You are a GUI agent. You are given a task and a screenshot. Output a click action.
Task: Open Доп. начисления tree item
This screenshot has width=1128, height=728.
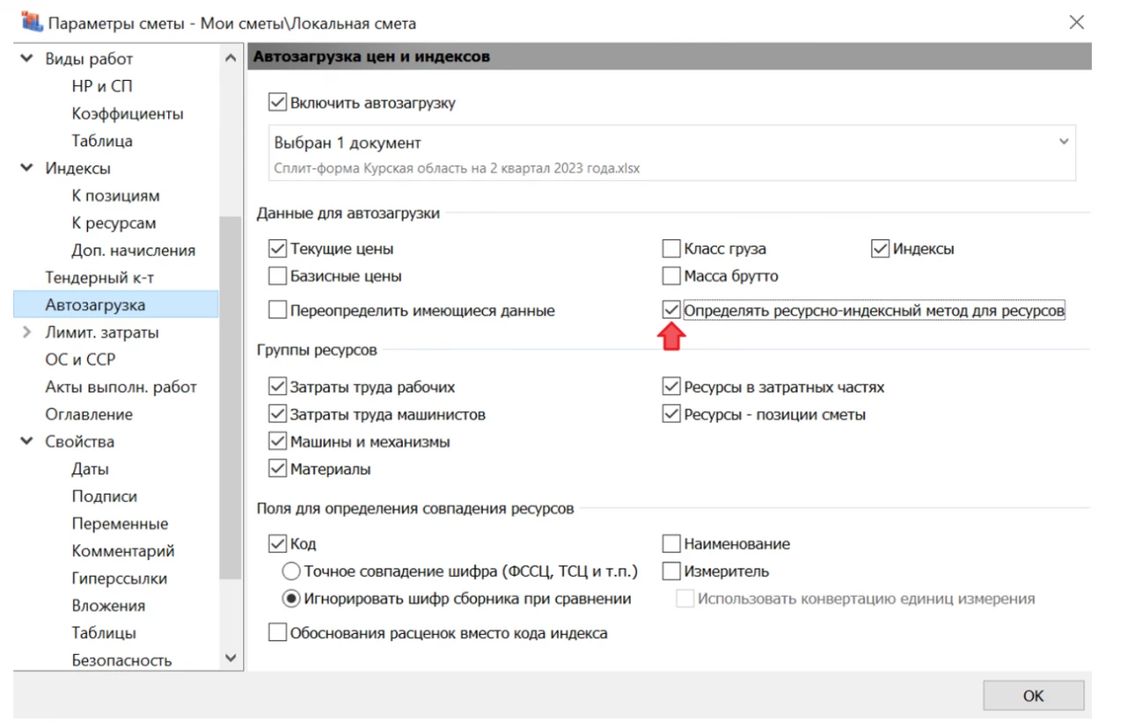(133, 250)
